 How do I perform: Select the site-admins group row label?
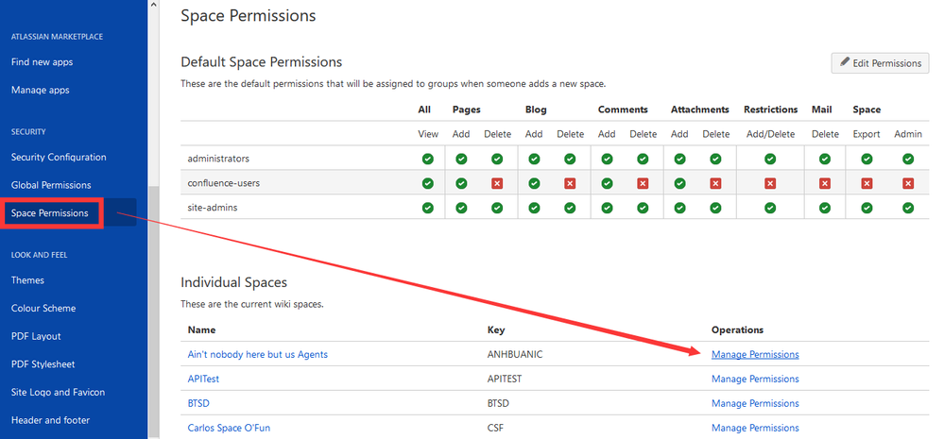coord(213,208)
